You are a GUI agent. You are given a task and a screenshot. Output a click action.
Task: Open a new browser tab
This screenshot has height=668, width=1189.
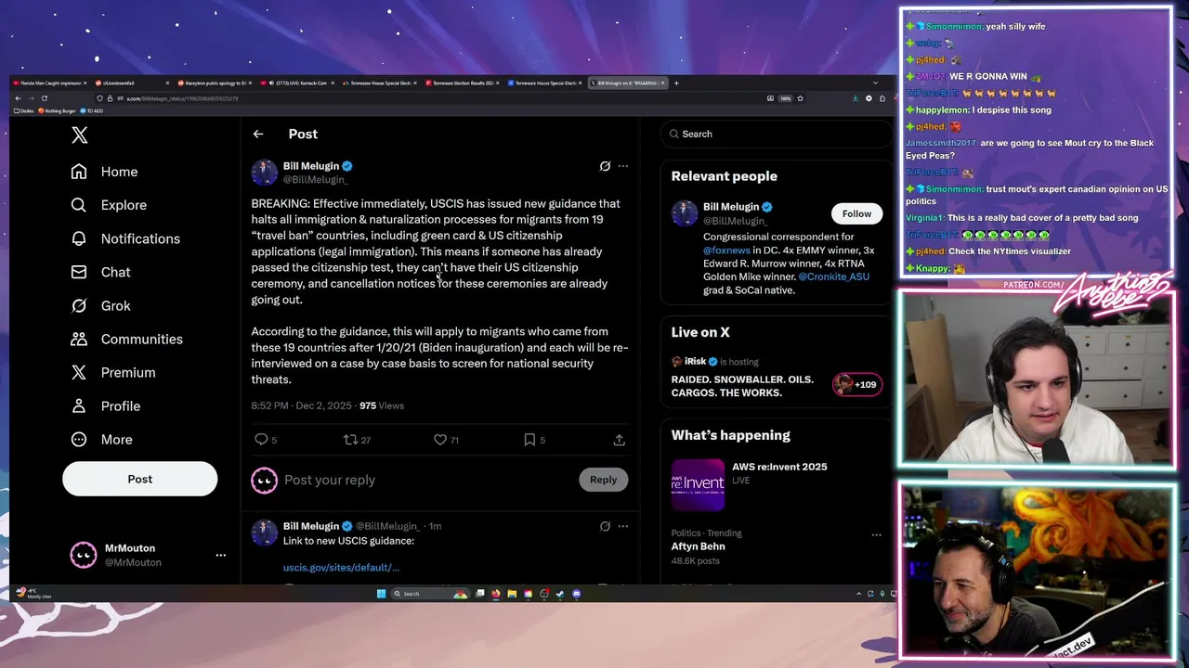click(x=676, y=83)
